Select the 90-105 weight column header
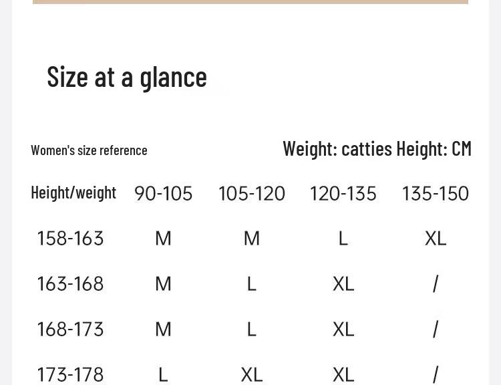Image resolution: width=501 pixels, height=385 pixels. [163, 194]
